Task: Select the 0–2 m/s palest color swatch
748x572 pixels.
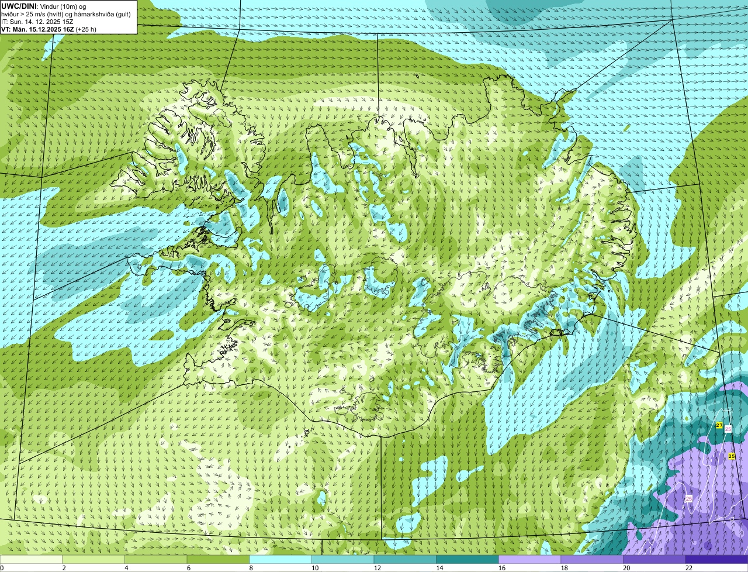Action: coord(31,559)
